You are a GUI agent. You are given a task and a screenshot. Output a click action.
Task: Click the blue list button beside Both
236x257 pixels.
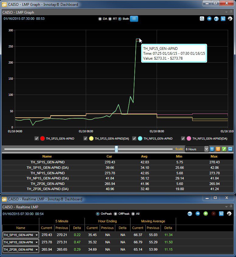(134, 19)
